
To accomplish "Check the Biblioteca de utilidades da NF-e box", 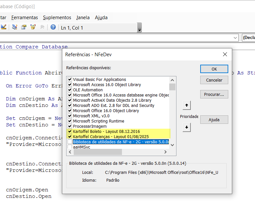I will (69, 142).
